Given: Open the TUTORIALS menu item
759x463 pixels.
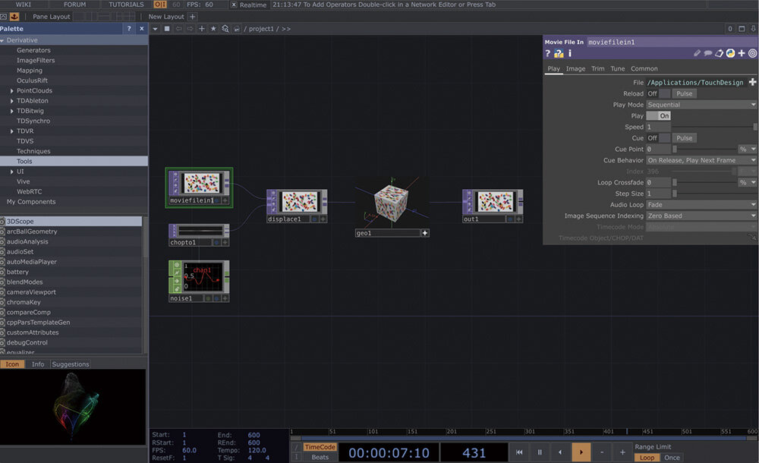Looking at the screenshot, I should 126,5.
